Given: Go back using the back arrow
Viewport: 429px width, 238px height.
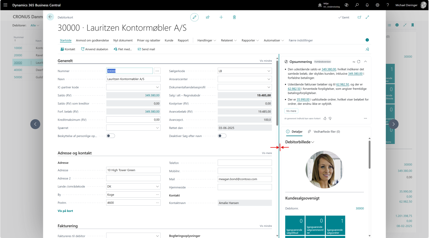Looking at the screenshot, I should 50,17.
